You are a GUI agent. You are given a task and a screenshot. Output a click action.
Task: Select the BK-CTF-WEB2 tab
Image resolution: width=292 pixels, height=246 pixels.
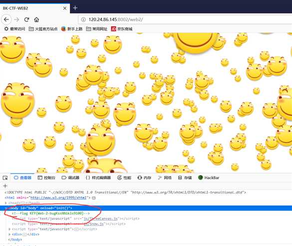(x=35, y=8)
